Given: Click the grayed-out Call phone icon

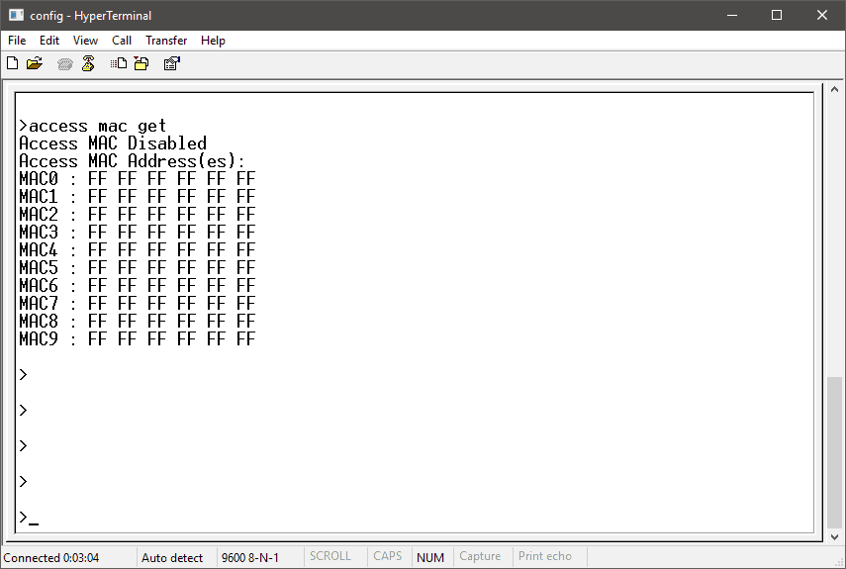Looking at the screenshot, I should 65,64.
